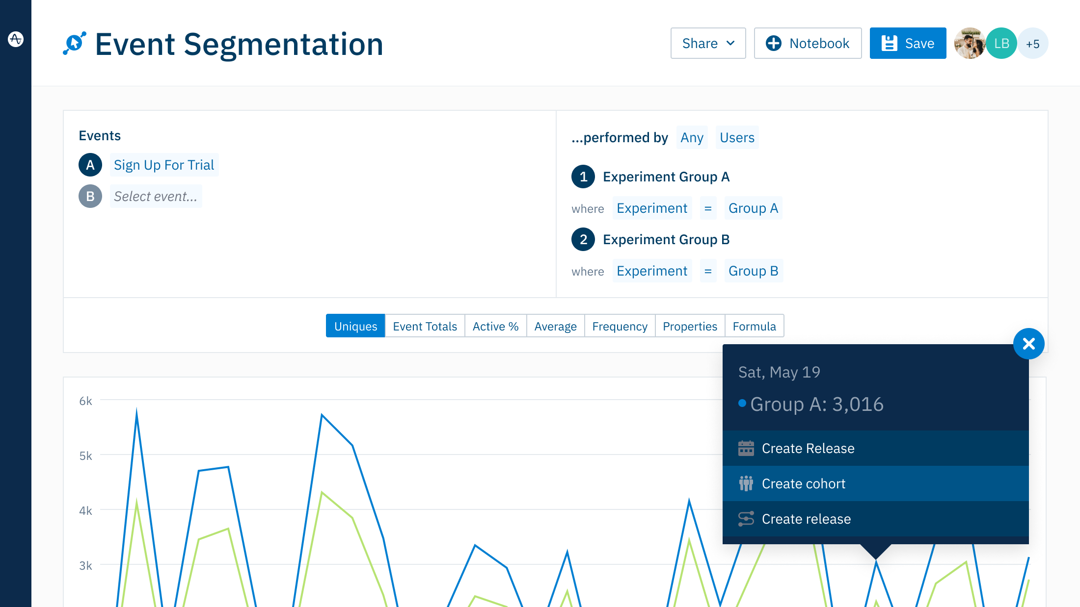This screenshot has height=607, width=1080.
Task: Open the Any selector dropdown
Action: 691,138
